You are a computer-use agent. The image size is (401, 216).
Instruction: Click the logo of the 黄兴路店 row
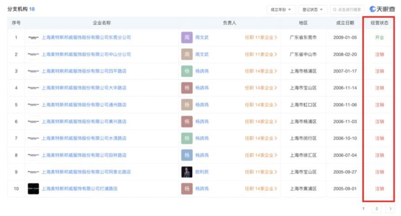(33, 121)
